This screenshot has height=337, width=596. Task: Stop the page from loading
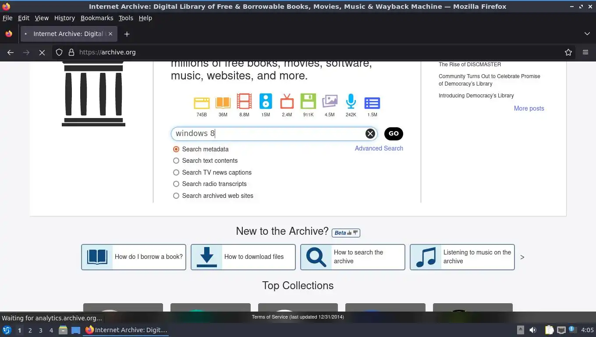coord(42,52)
